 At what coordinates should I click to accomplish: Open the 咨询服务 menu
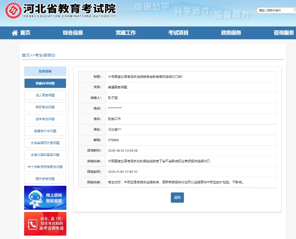tap(284, 33)
